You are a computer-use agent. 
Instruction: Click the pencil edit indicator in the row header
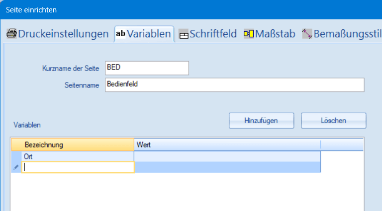click(16, 168)
